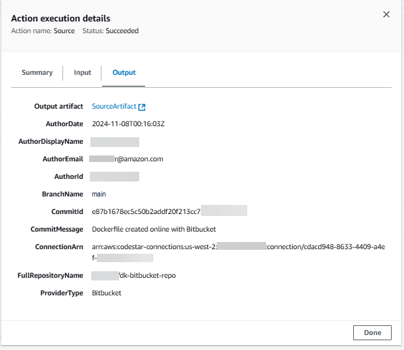Click the ConnectionArn codestar-connections value
The image size is (404, 350).
[154, 247]
